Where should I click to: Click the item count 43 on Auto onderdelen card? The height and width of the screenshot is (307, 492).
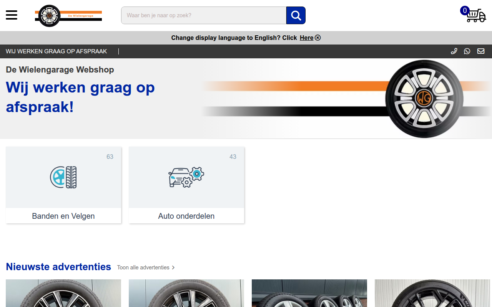(233, 157)
